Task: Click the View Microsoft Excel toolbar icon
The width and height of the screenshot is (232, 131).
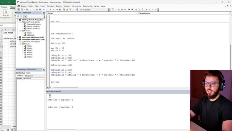Action: (x=18, y=9)
